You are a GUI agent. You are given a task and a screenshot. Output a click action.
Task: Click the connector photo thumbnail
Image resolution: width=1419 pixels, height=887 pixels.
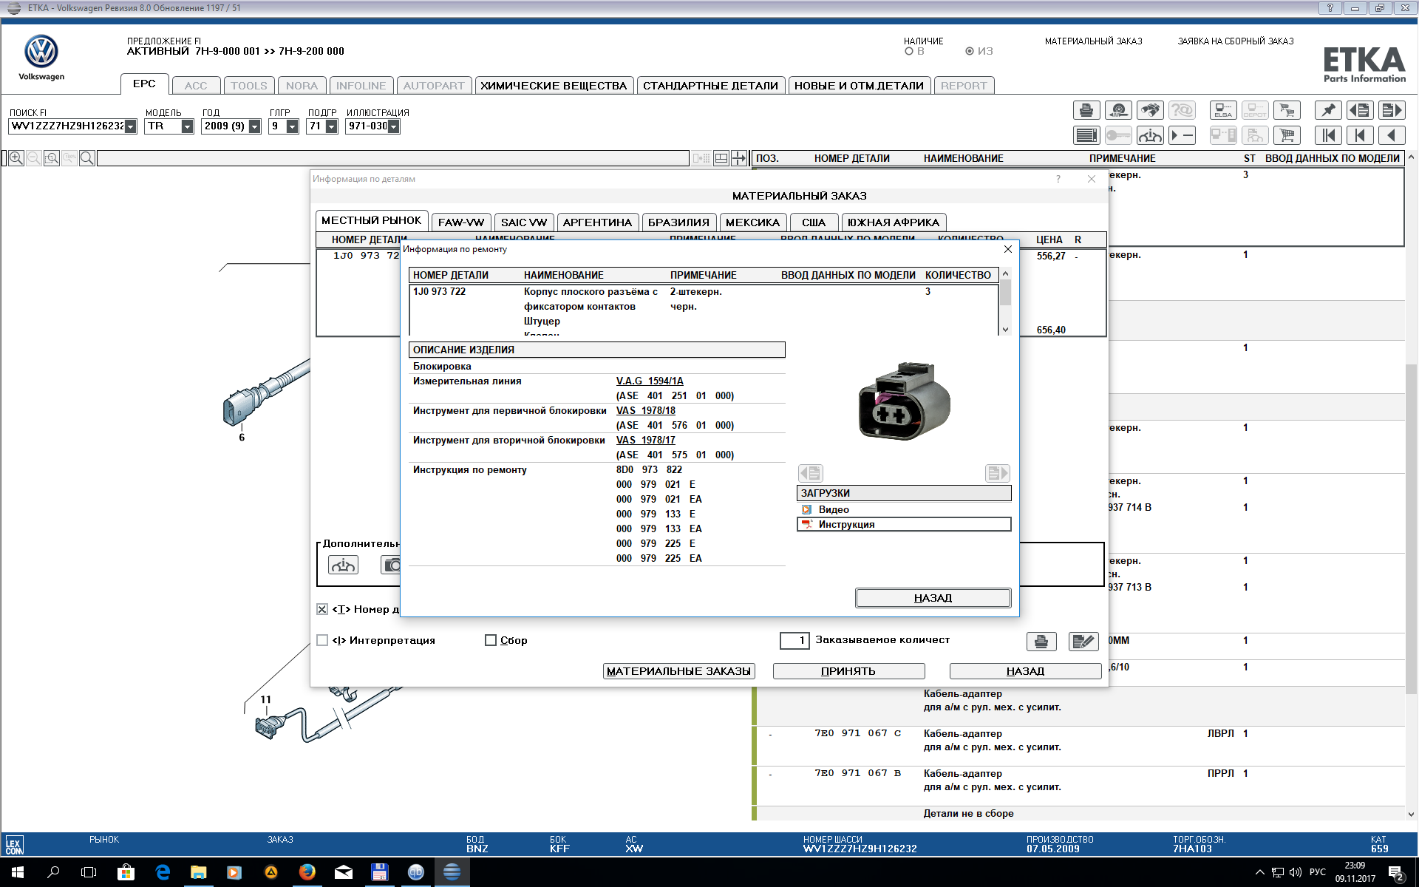pos(904,401)
